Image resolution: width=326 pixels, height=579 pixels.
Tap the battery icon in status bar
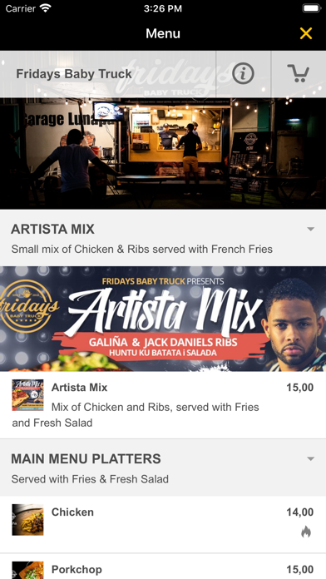click(x=311, y=8)
